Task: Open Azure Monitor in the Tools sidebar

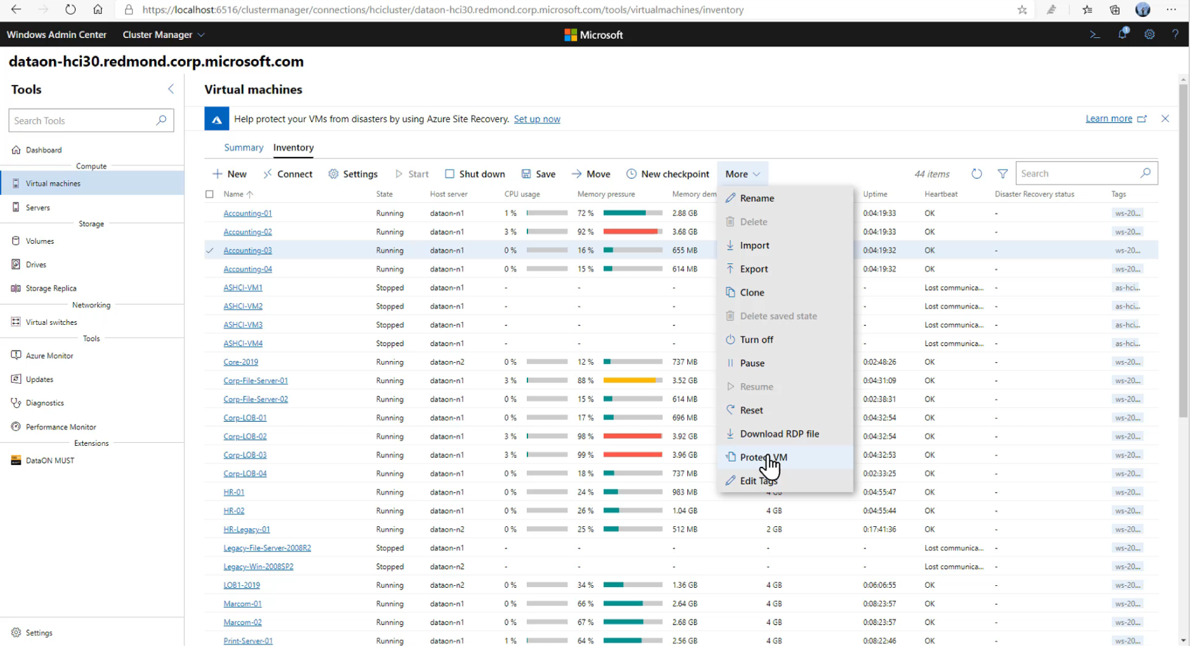Action: [49, 356]
